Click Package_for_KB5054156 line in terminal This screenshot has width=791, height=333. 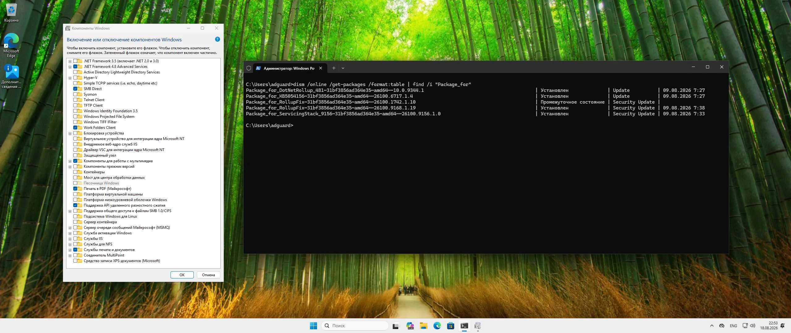click(329, 96)
